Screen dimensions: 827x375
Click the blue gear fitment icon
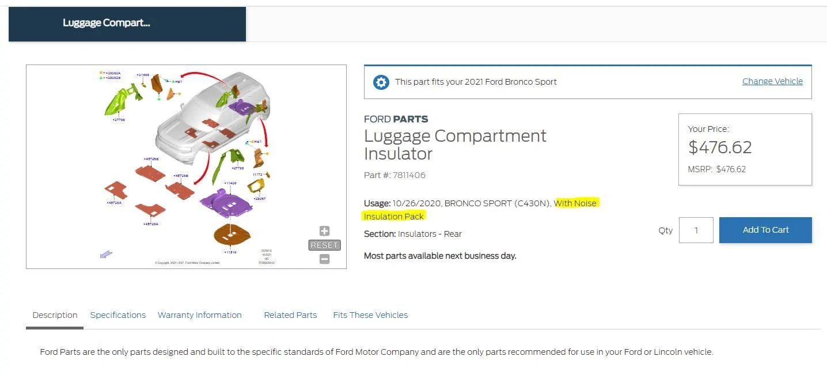tap(381, 82)
